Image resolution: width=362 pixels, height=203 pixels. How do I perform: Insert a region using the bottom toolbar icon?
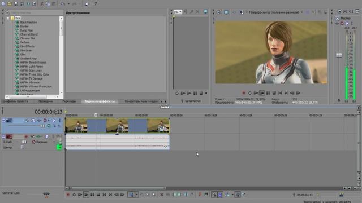(x=206, y=195)
